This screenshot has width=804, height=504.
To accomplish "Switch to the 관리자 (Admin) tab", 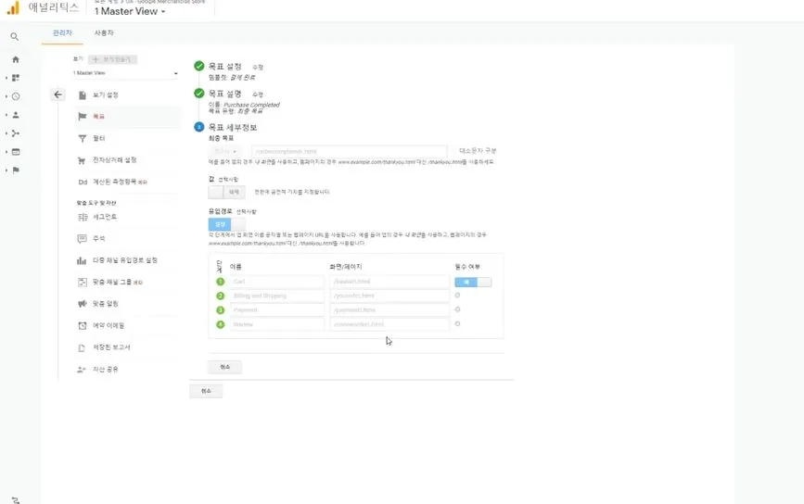I will point(62,32).
